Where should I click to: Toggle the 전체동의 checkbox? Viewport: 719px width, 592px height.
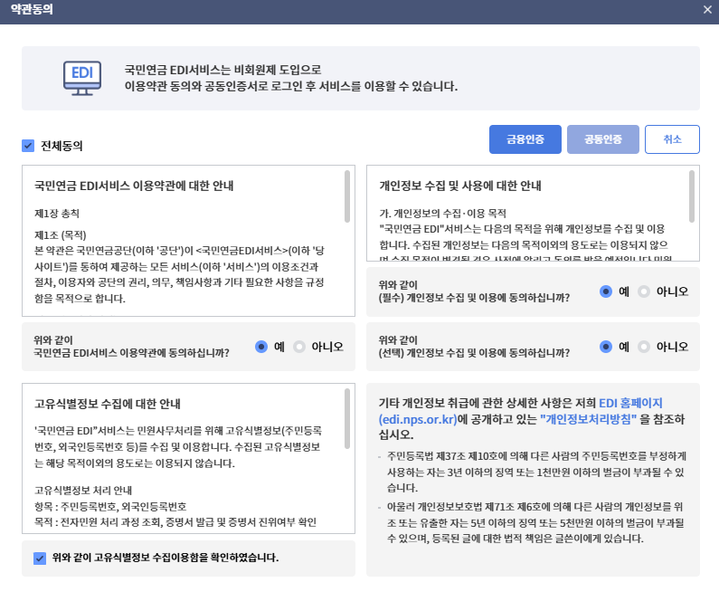(x=28, y=146)
